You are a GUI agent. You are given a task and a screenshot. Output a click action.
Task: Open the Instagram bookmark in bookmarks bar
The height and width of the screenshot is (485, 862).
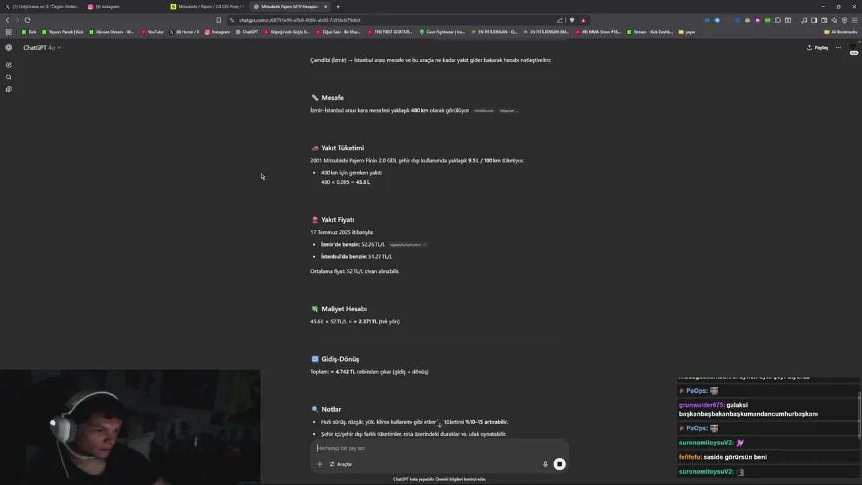point(217,32)
